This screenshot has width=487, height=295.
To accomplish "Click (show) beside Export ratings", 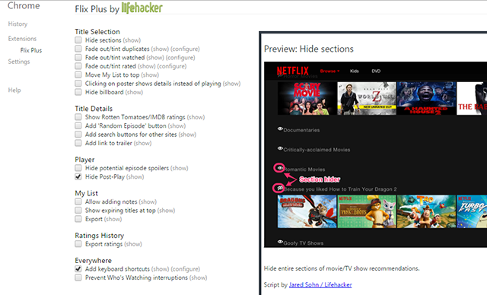I will (133, 244).
